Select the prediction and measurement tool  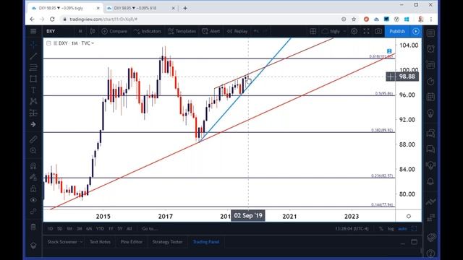point(33,113)
